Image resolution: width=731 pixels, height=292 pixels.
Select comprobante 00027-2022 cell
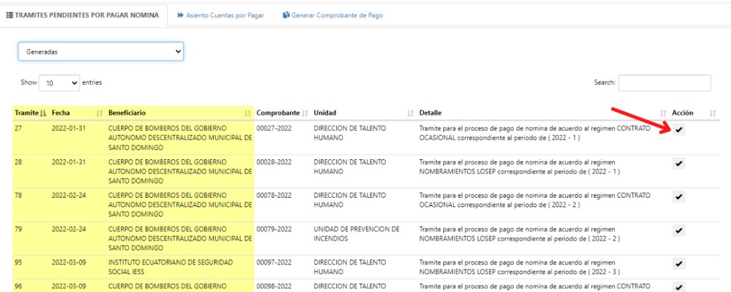(274, 128)
